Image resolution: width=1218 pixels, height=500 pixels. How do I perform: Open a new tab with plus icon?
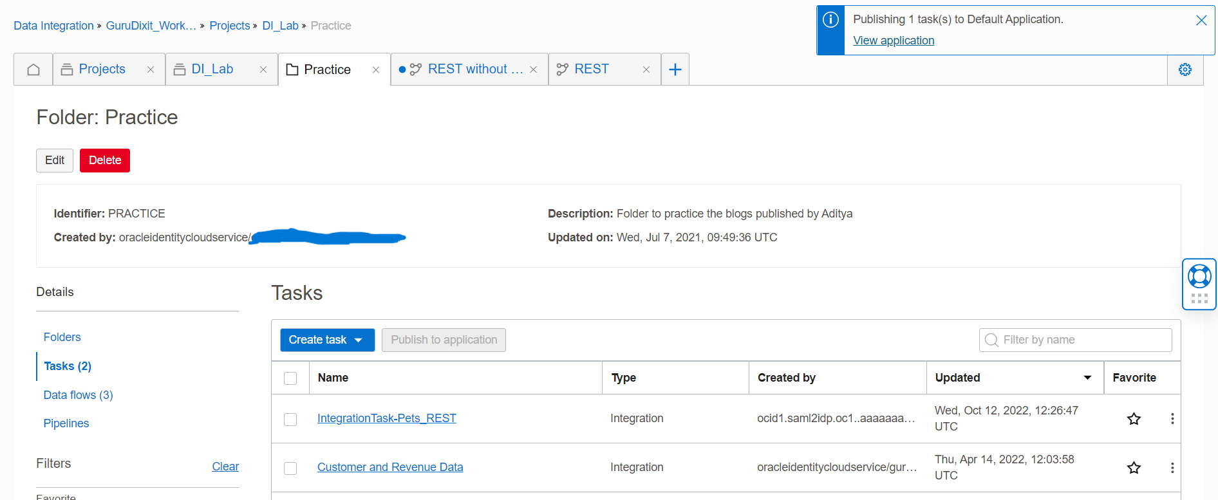click(x=675, y=69)
